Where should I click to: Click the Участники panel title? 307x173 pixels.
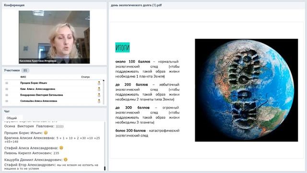click(12, 70)
